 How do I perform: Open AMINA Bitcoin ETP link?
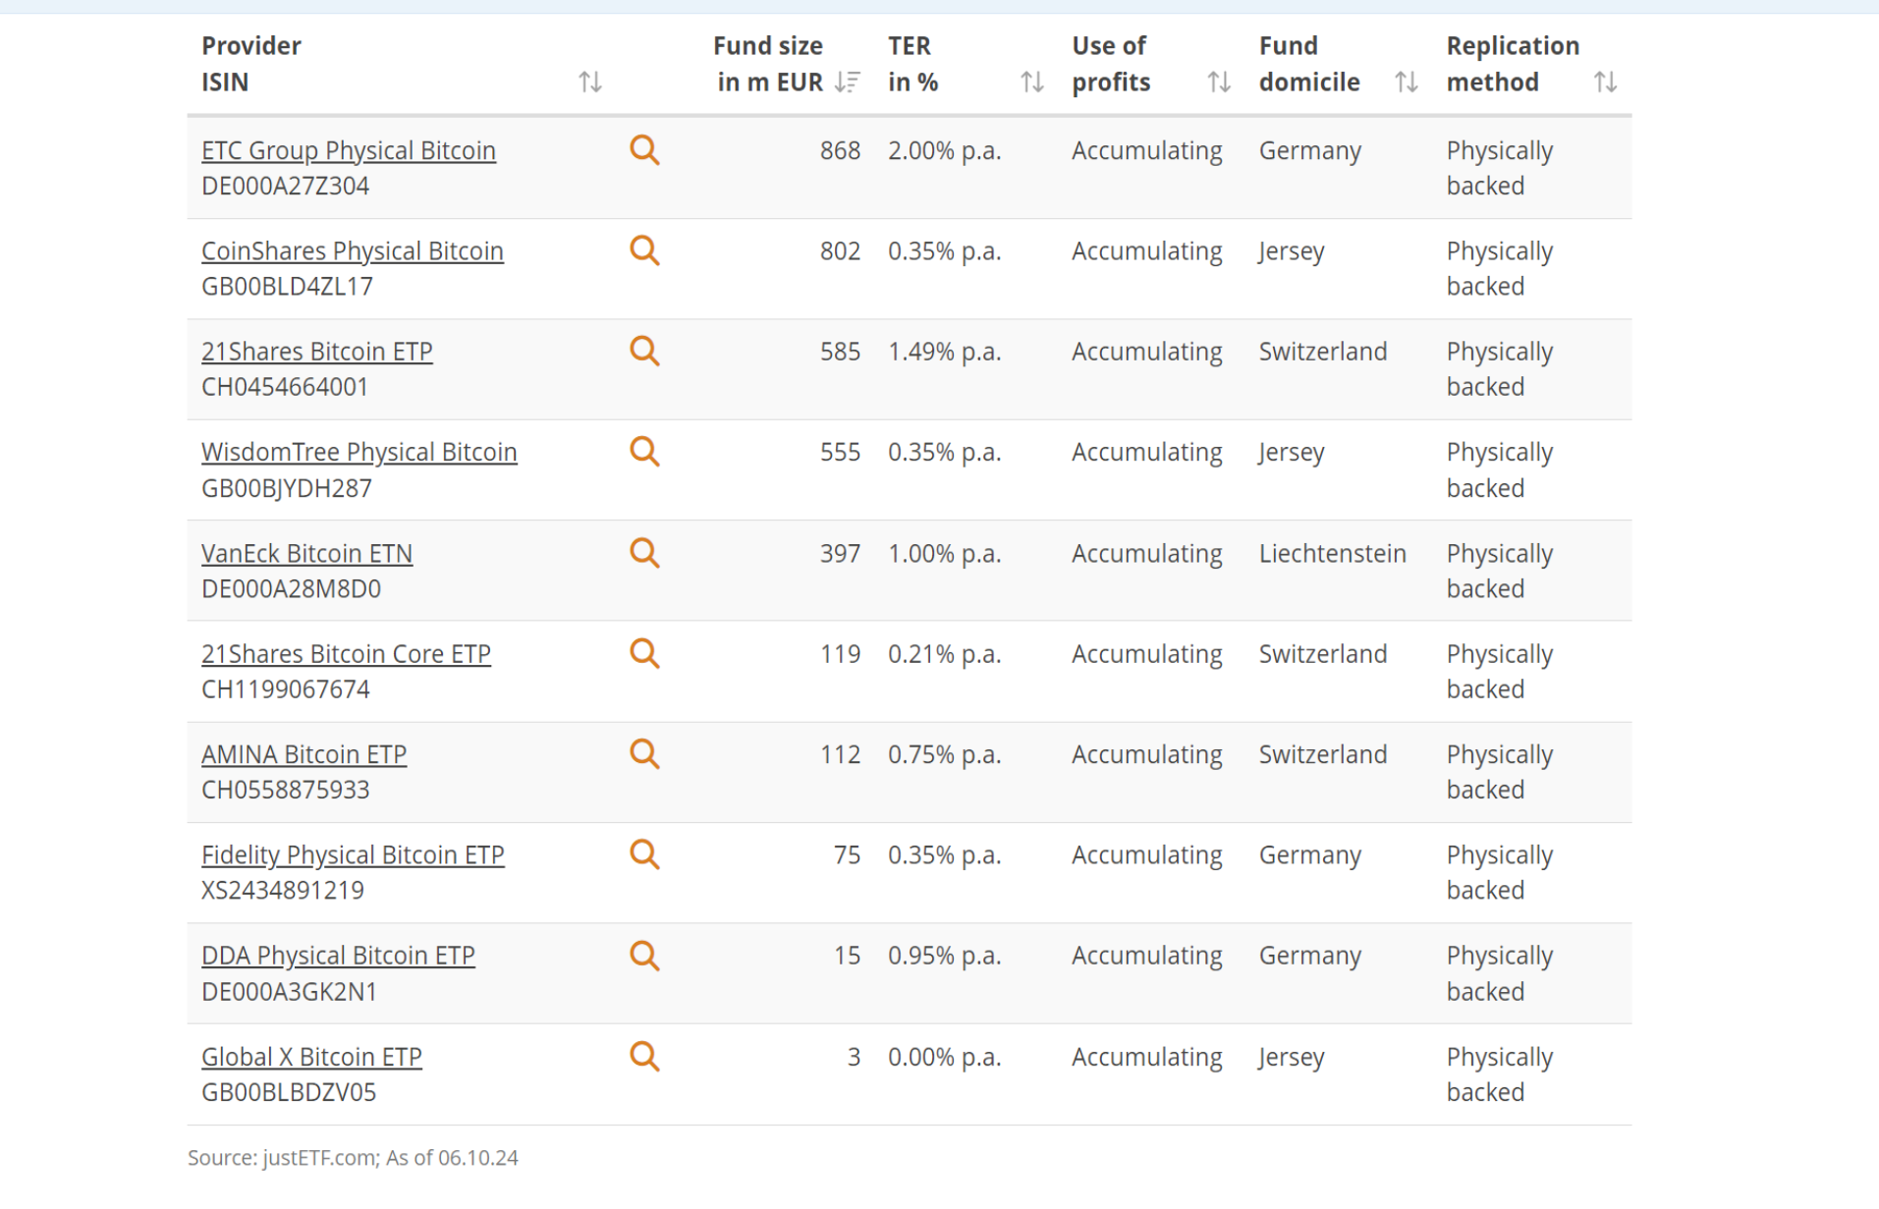click(x=304, y=754)
